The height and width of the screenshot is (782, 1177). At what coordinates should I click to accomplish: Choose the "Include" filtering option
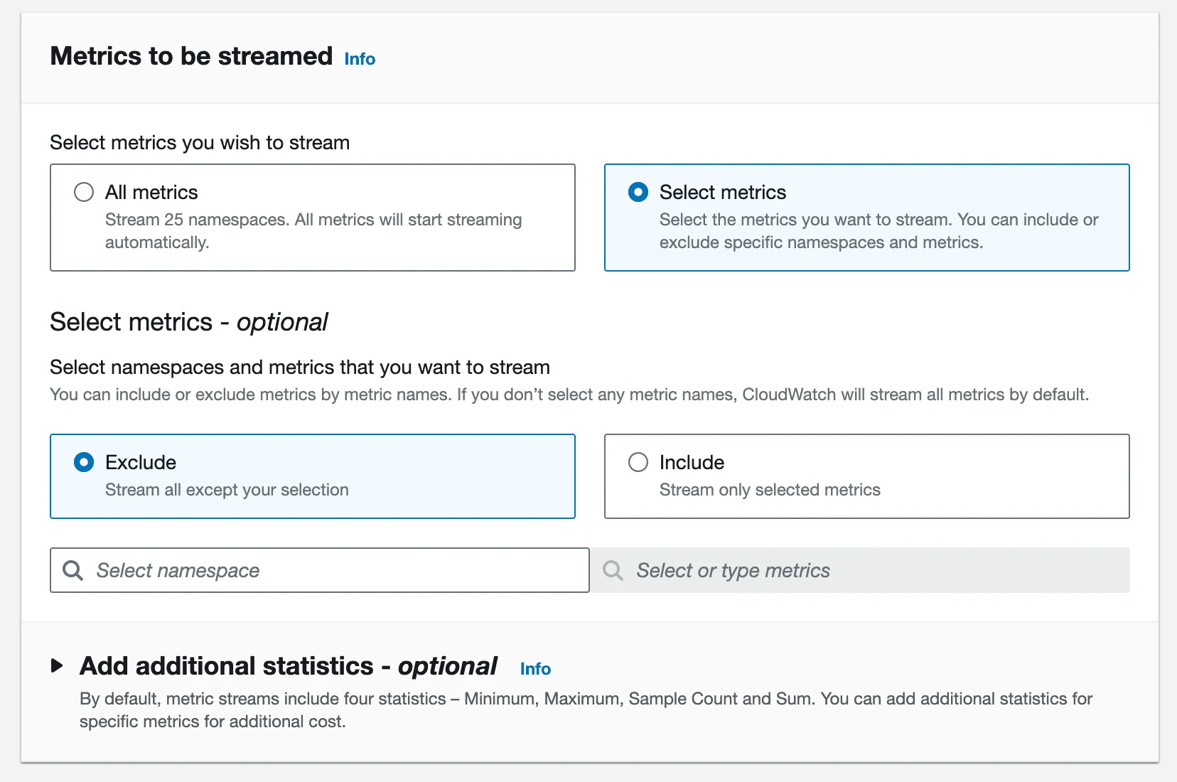638,462
